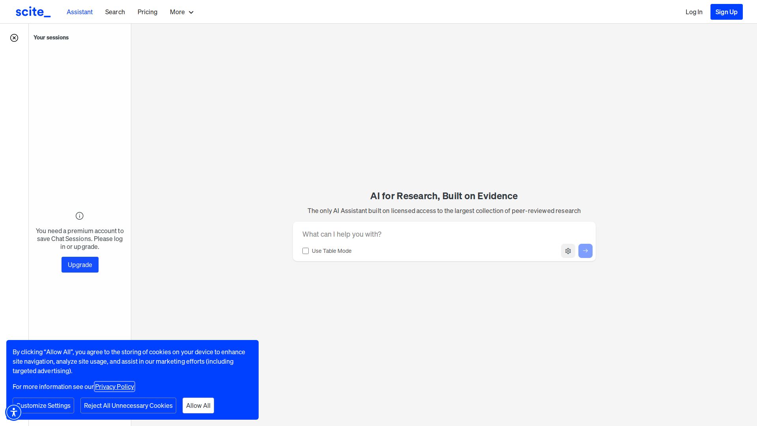Click the info icon above premium notice
The height and width of the screenshot is (426, 757).
click(80, 216)
